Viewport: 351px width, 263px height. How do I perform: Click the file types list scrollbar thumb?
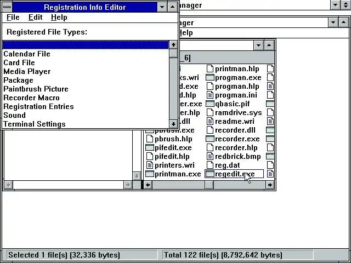pos(173,54)
